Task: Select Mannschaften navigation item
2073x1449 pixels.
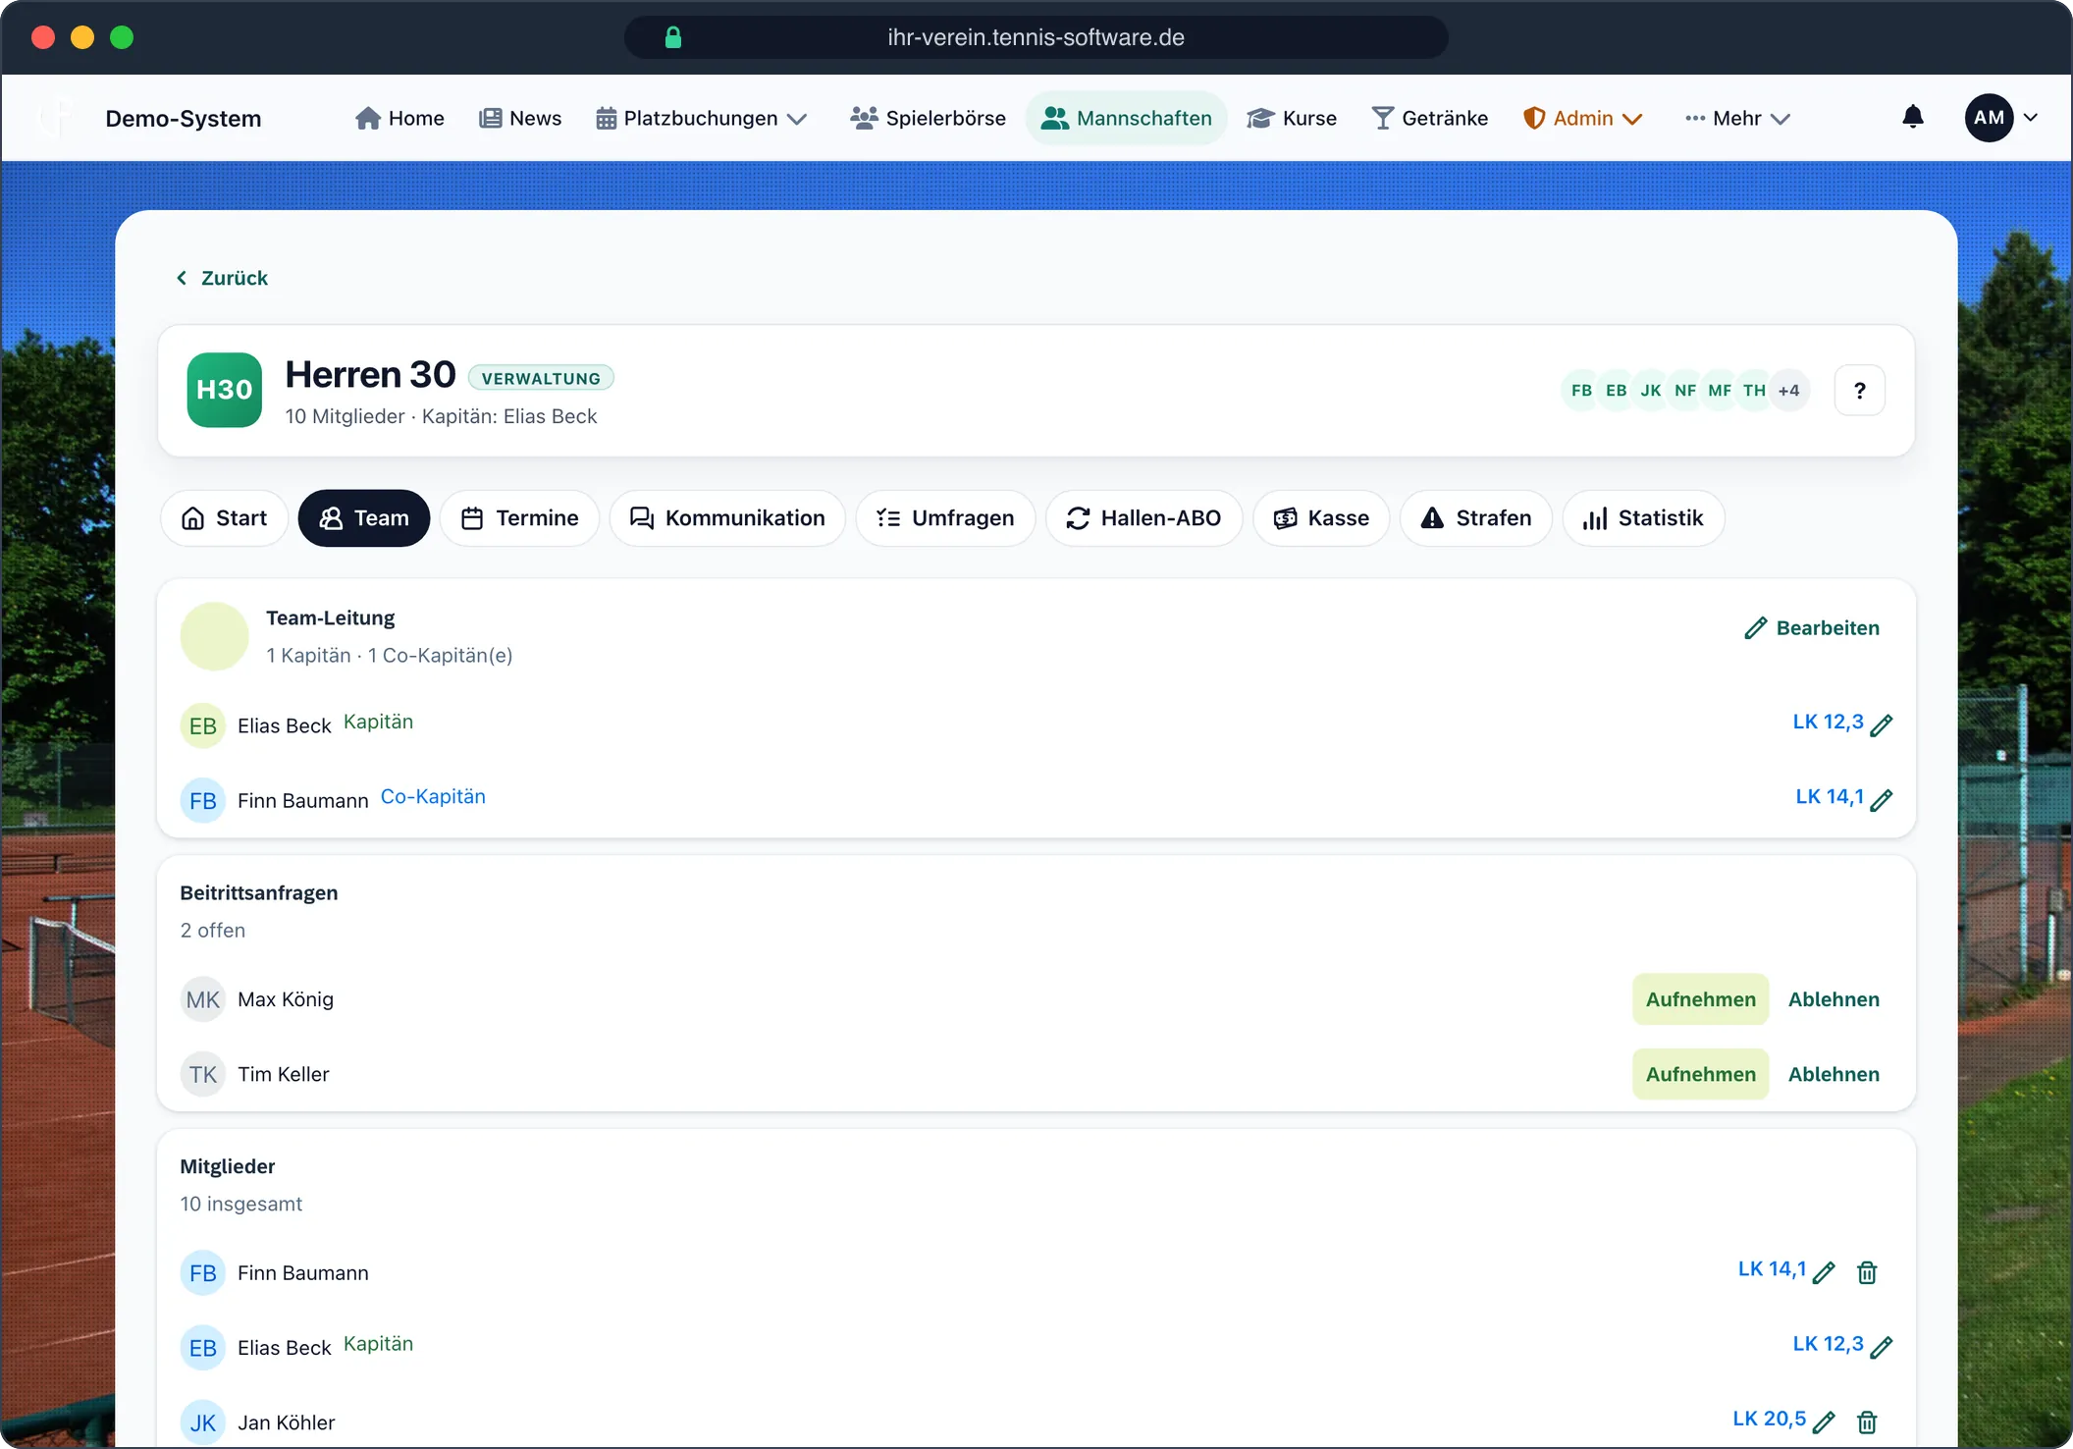Action: click(1126, 118)
